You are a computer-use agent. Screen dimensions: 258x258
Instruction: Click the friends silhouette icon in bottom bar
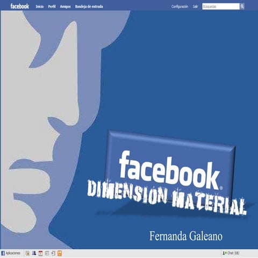point(34,253)
